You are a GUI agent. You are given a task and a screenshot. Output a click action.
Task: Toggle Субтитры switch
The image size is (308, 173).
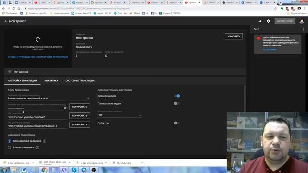[177, 123]
